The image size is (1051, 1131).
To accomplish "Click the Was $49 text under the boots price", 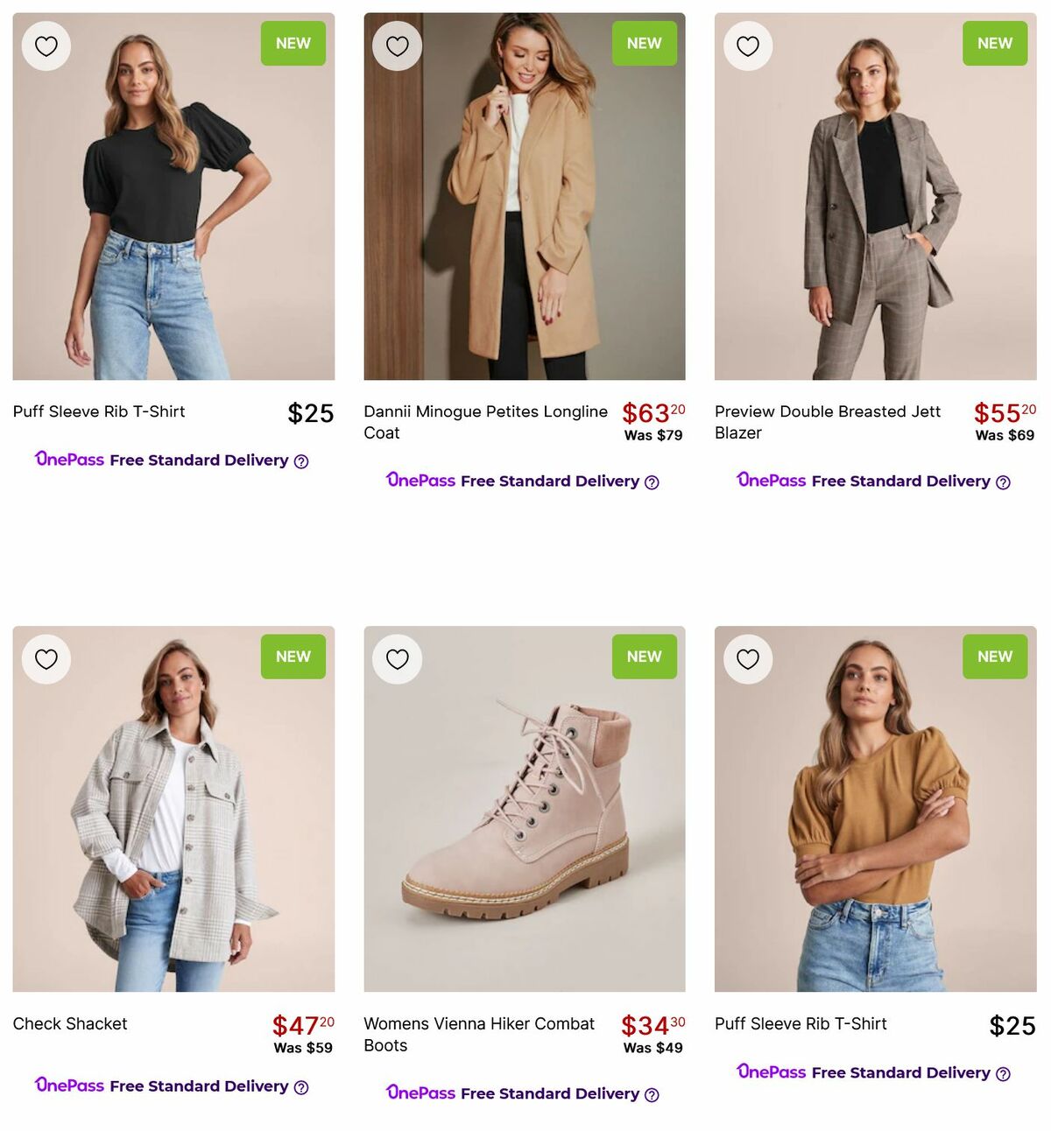I will click(652, 1048).
